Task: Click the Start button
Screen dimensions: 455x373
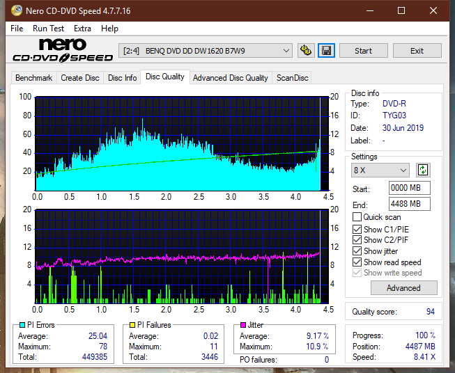Action: click(363, 51)
